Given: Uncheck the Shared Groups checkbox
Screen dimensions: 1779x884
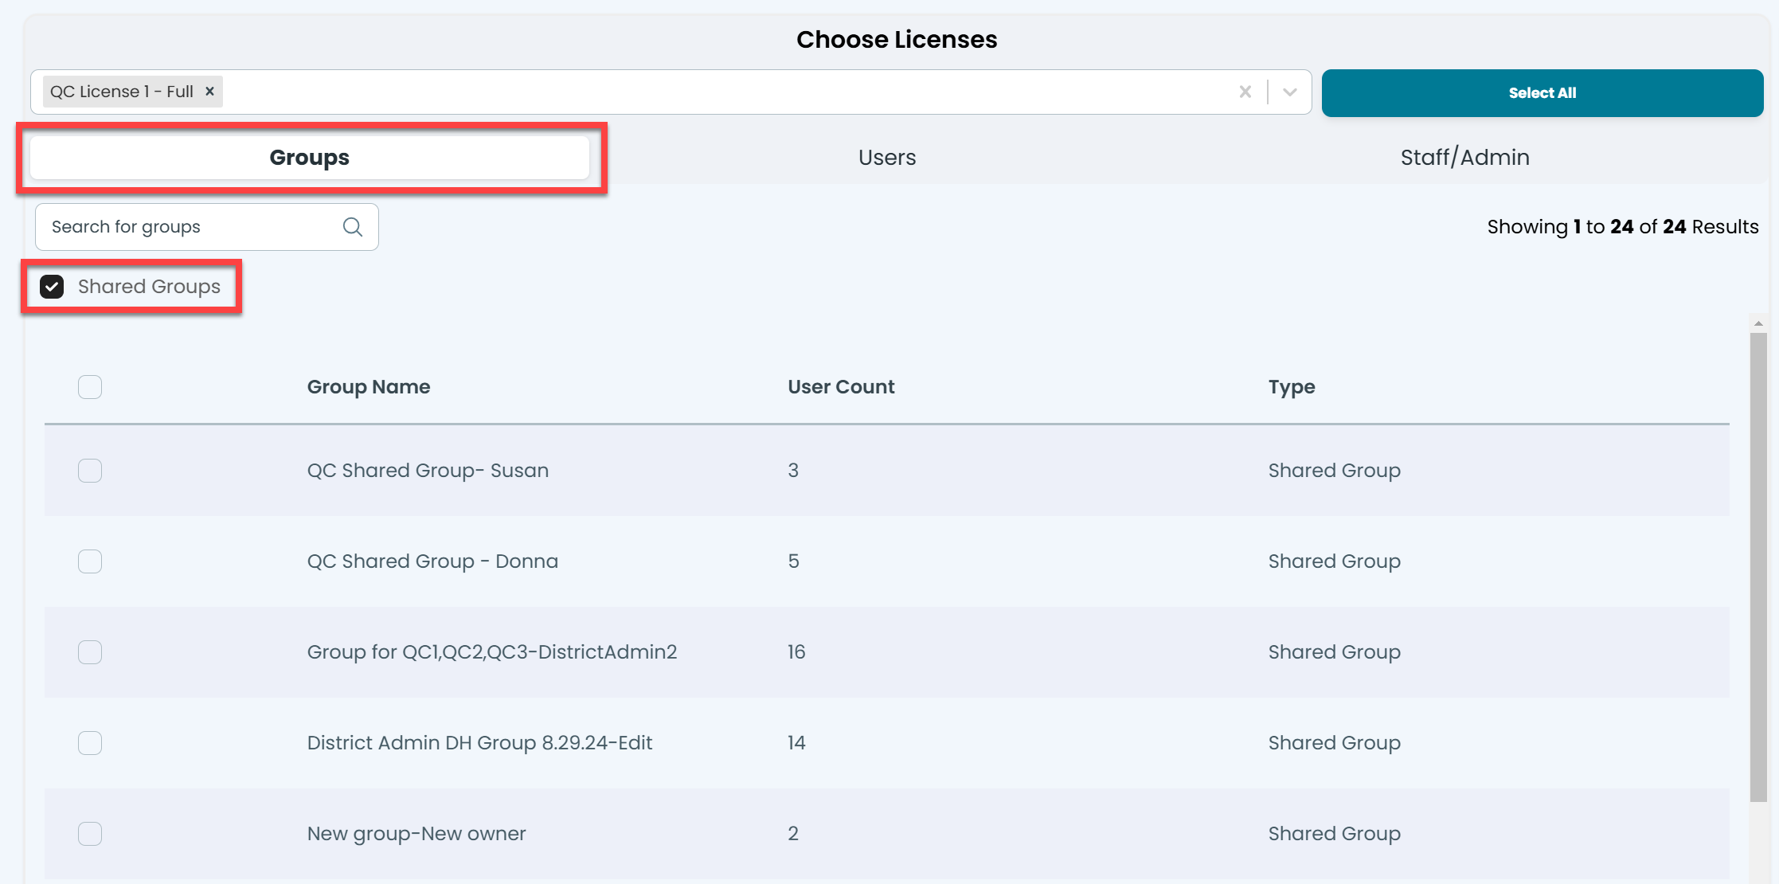Looking at the screenshot, I should tap(52, 287).
